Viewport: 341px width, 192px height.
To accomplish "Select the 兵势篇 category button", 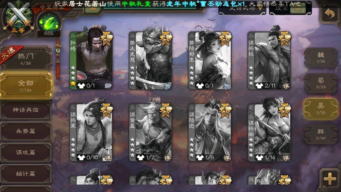I will click(x=26, y=131).
